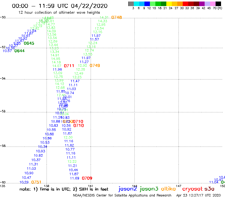This screenshot has width=225, height=198.
Task: Click the 0711 cryosat time stamp
Action: [x=69, y=66]
